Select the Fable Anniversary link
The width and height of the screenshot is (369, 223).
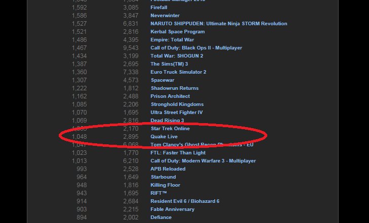point(172,209)
